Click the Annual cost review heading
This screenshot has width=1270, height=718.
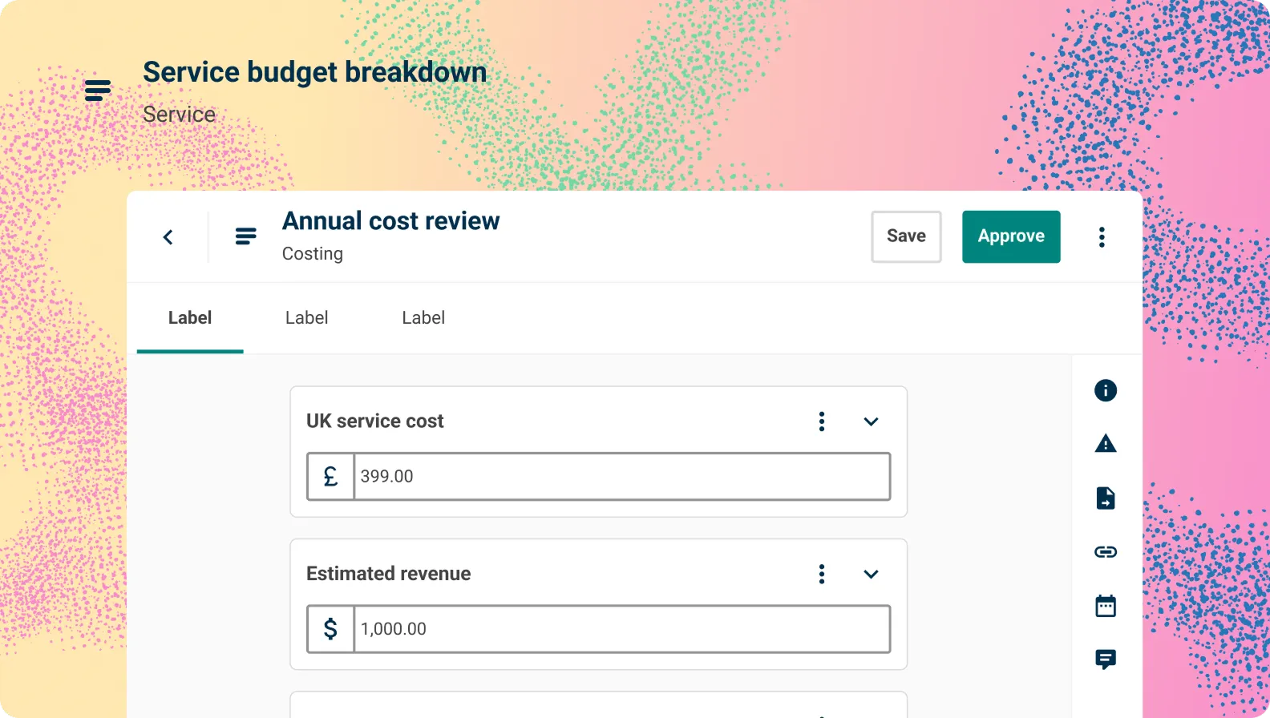click(390, 220)
